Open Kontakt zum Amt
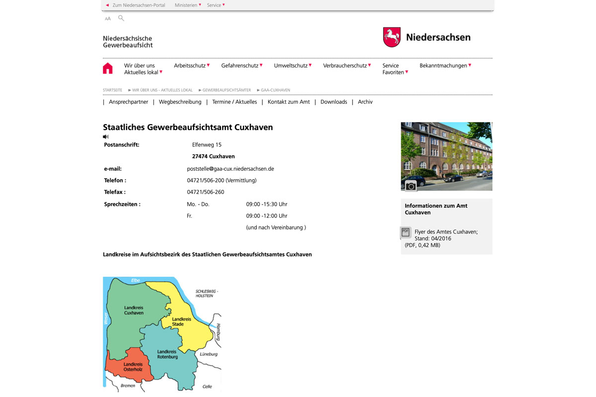596x397 pixels. (x=289, y=102)
